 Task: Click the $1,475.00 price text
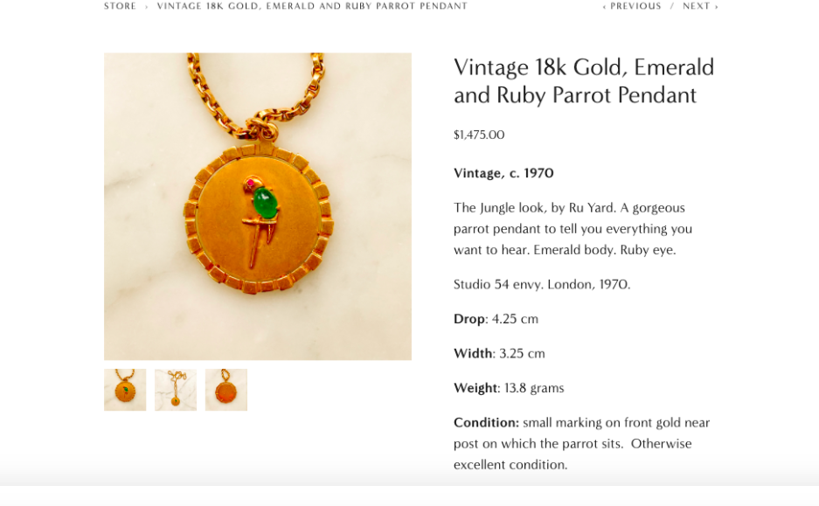pyautogui.click(x=479, y=135)
